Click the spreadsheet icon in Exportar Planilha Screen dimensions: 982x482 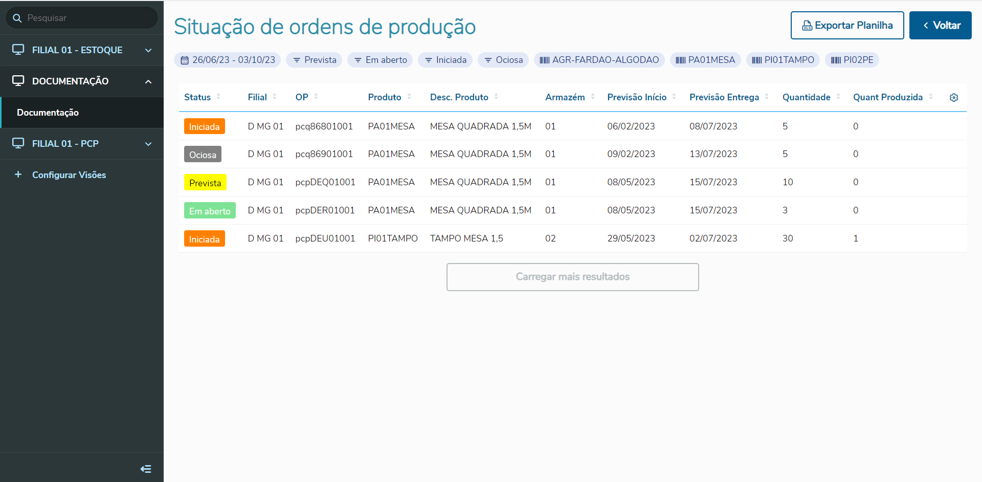point(807,26)
